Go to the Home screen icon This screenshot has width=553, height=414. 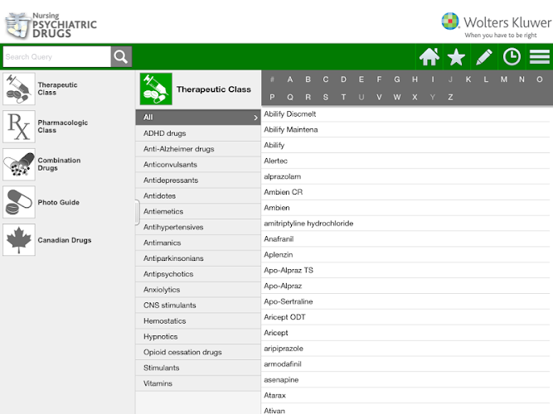pyautogui.click(x=429, y=57)
